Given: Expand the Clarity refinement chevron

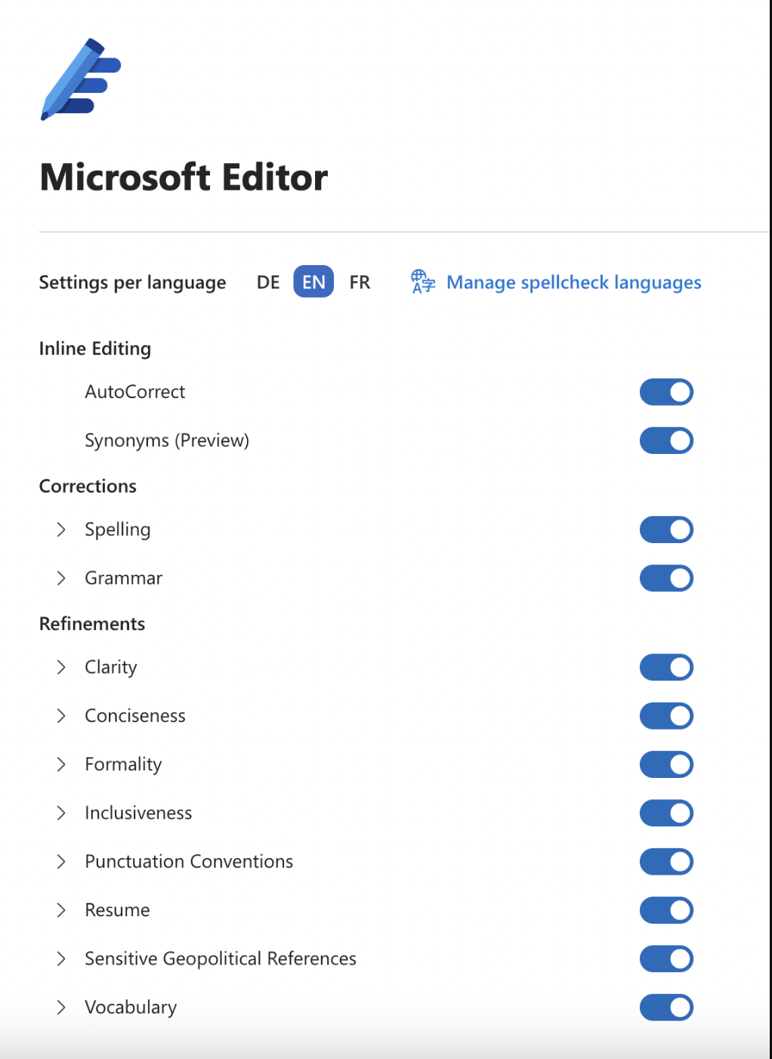Looking at the screenshot, I should coord(61,667).
